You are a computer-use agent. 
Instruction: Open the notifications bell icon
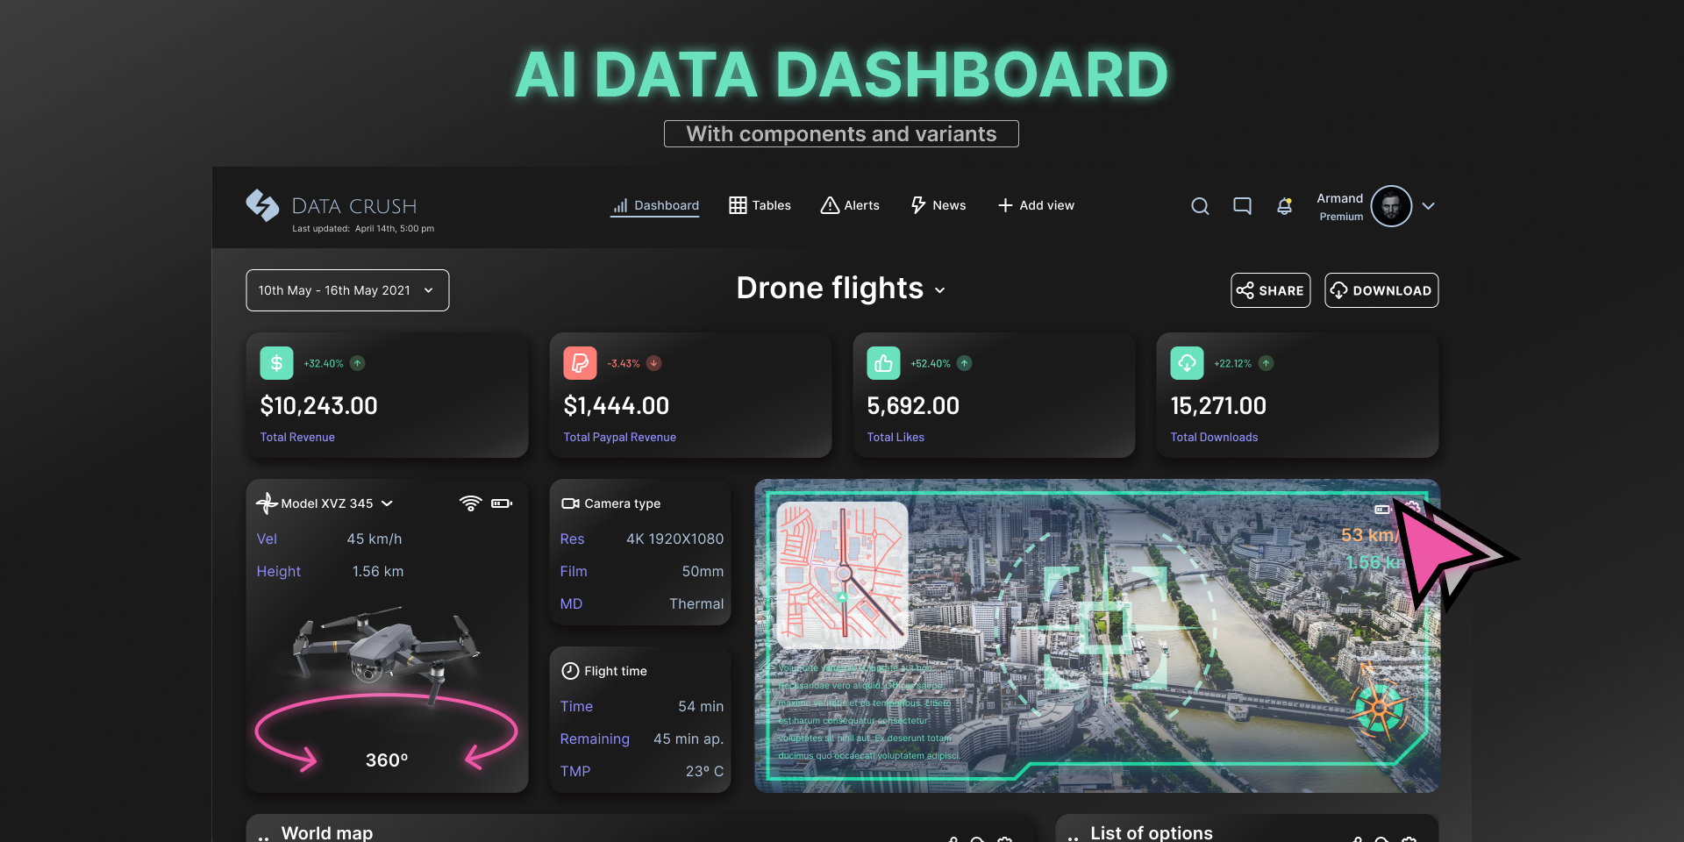click(1284, 206)
